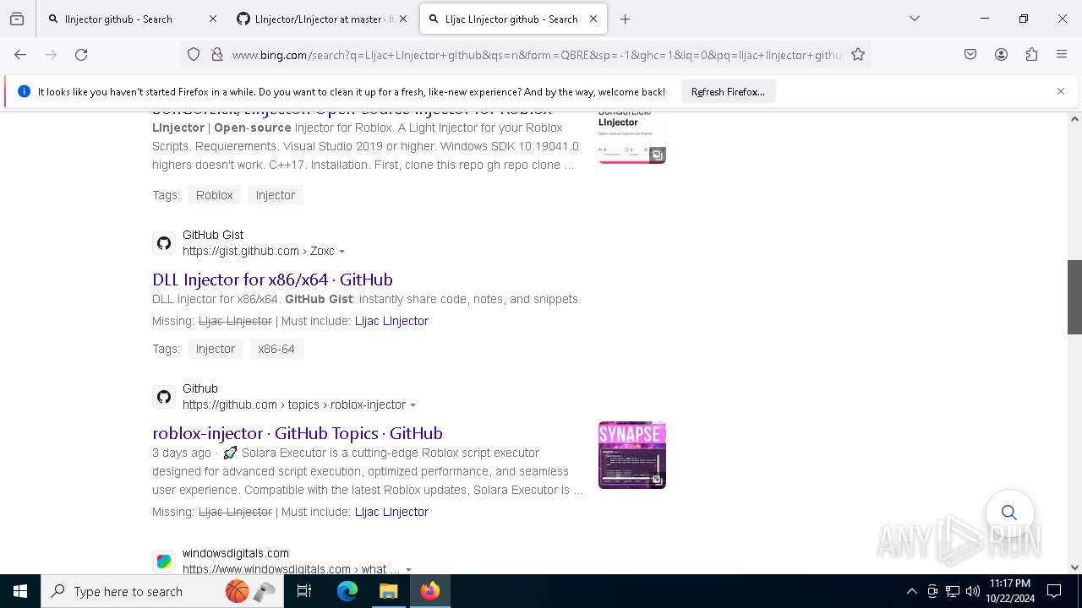1082x608 pixels.
Task: Click scrollbar up arrow
Action: [1074, 119]
